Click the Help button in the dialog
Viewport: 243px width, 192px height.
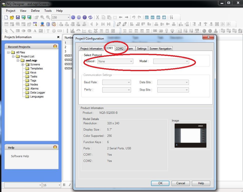pyautogui.click(x=201, y=183)
